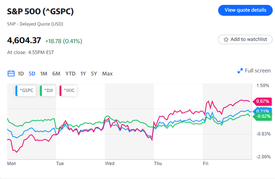Toggle the ^DJI series in chart legend
Viewport: 275px width, 179px height.
pyautogui.click(x=48, y=90)
